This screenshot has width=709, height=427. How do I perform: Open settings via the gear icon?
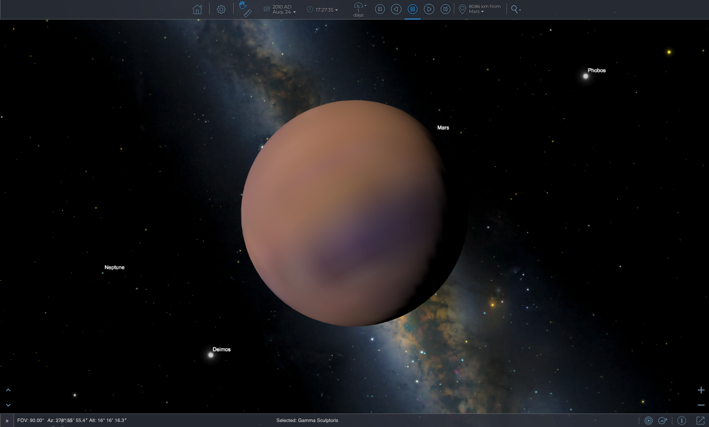pyautogui.click(x=221, y=10)
